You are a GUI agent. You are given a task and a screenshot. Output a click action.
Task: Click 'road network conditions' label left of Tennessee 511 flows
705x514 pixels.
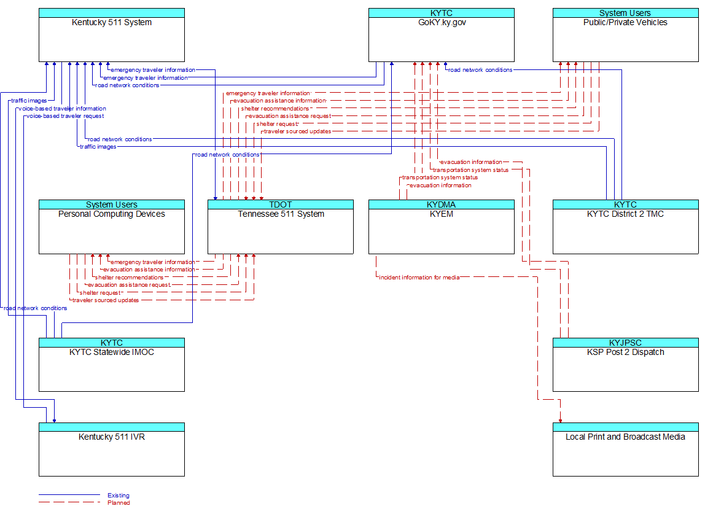227,154
